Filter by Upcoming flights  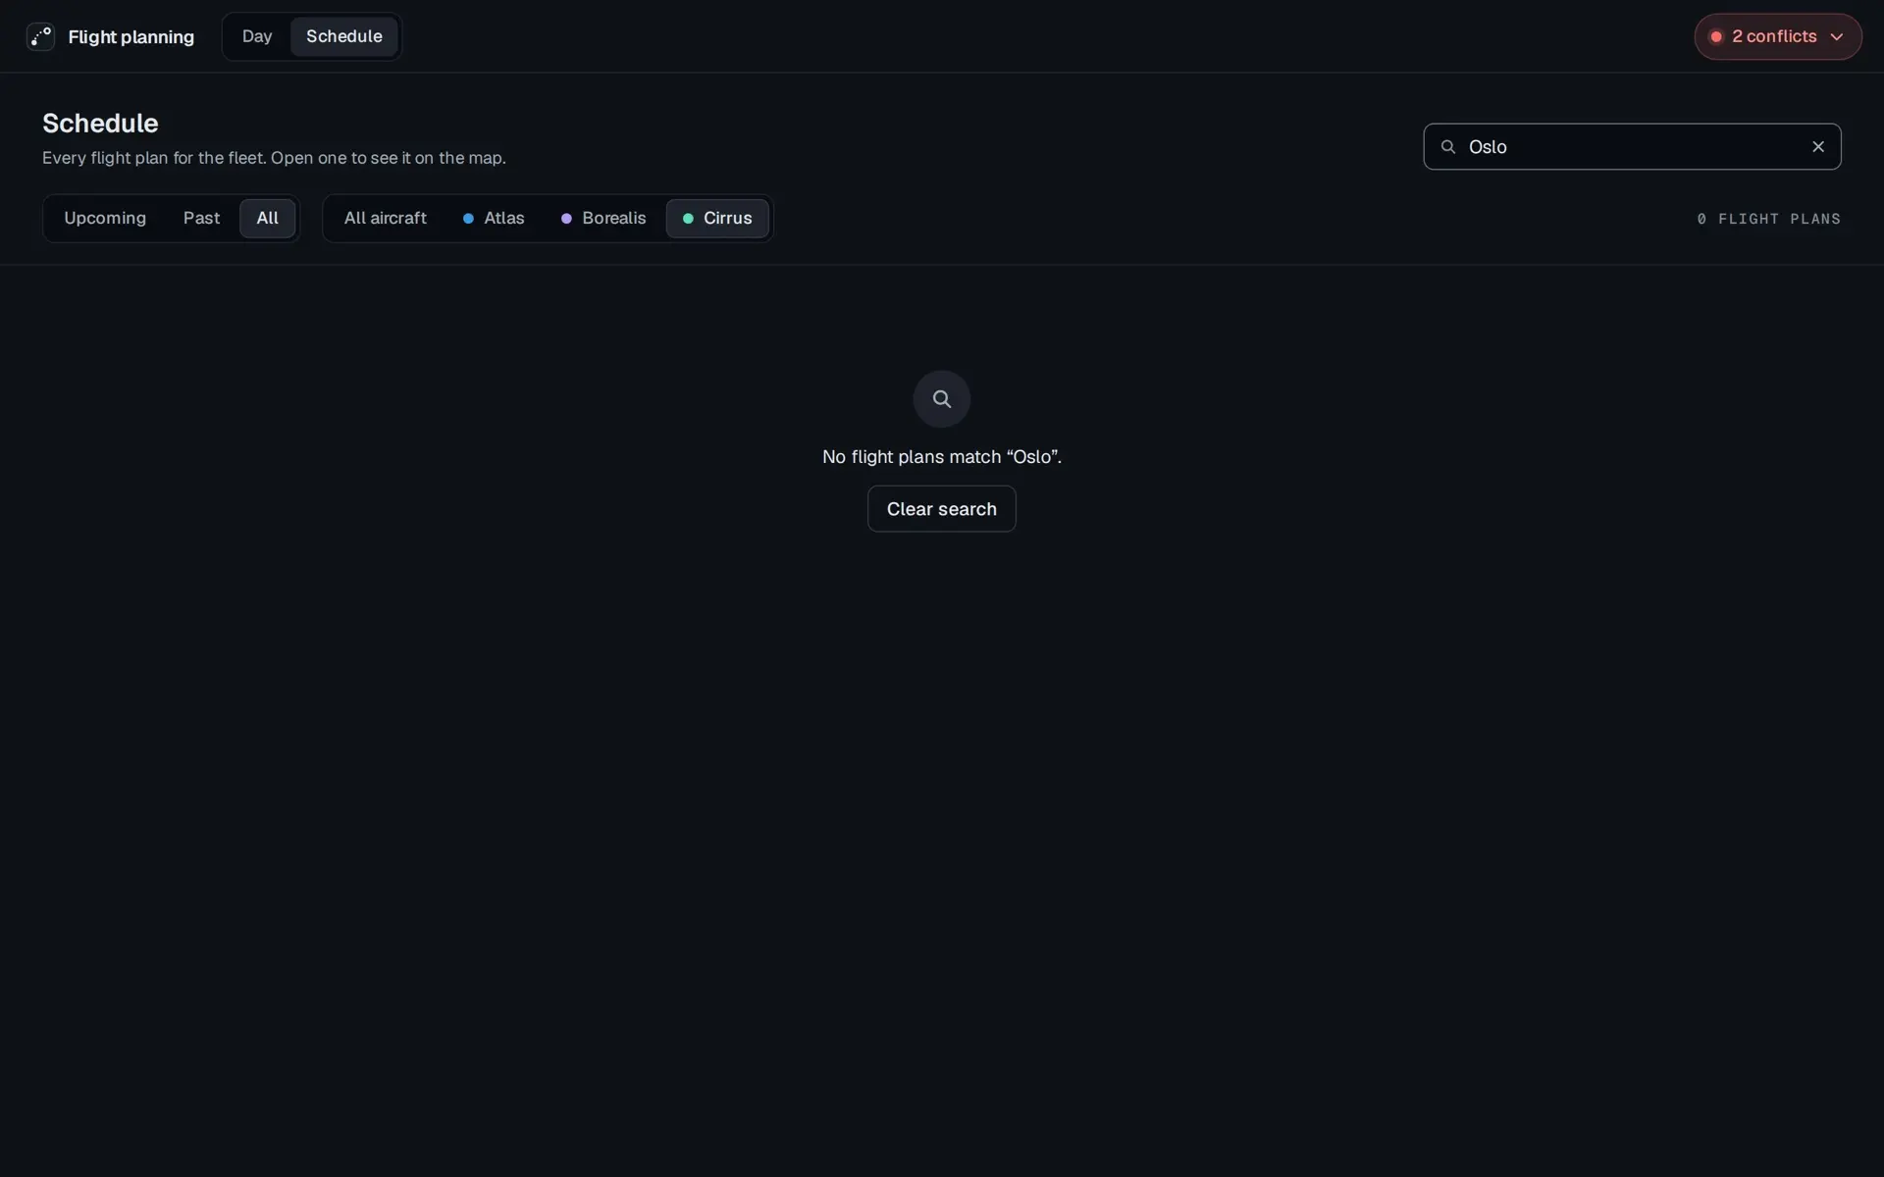(105, 218)
